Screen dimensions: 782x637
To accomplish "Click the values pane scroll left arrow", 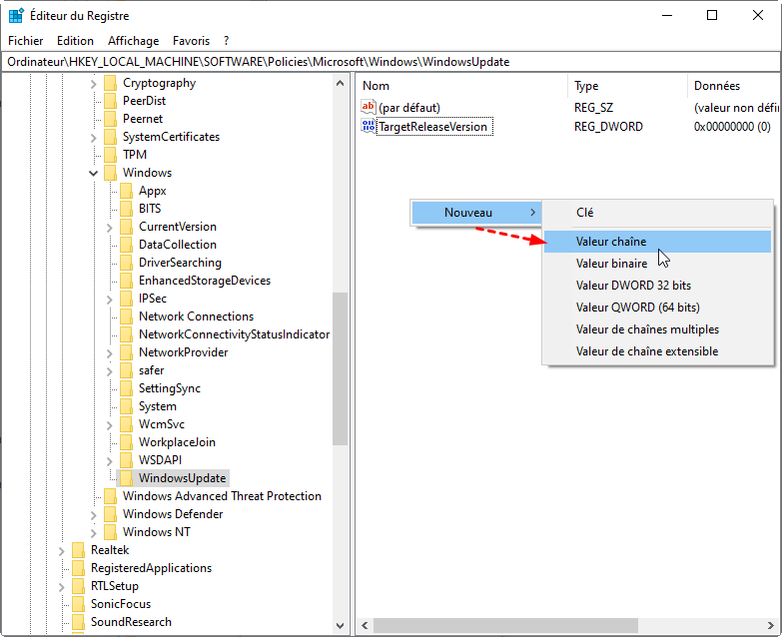I will pos(365,625).
